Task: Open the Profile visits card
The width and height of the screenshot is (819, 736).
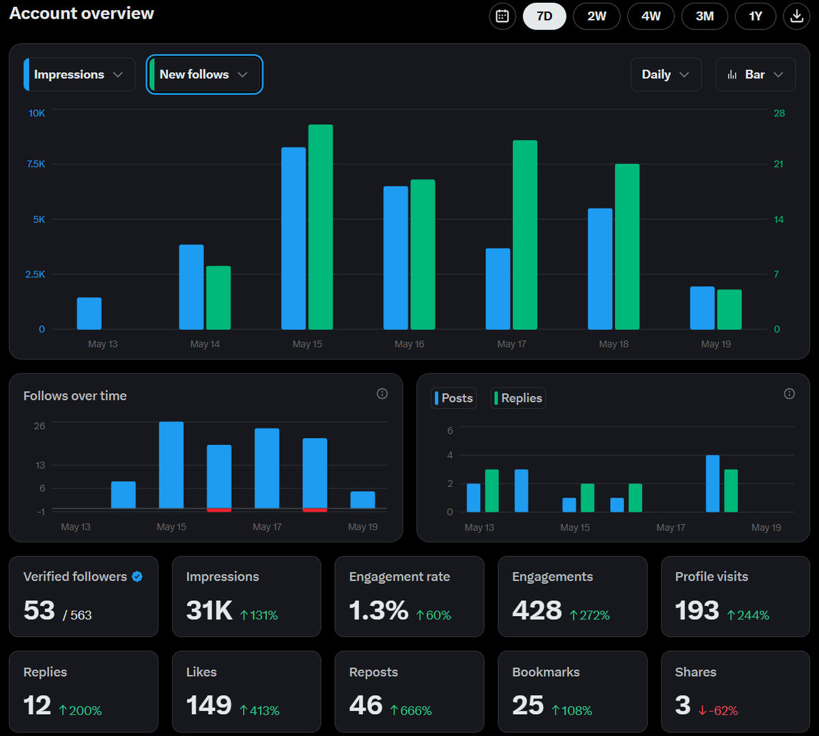Action: pos(736,596)
